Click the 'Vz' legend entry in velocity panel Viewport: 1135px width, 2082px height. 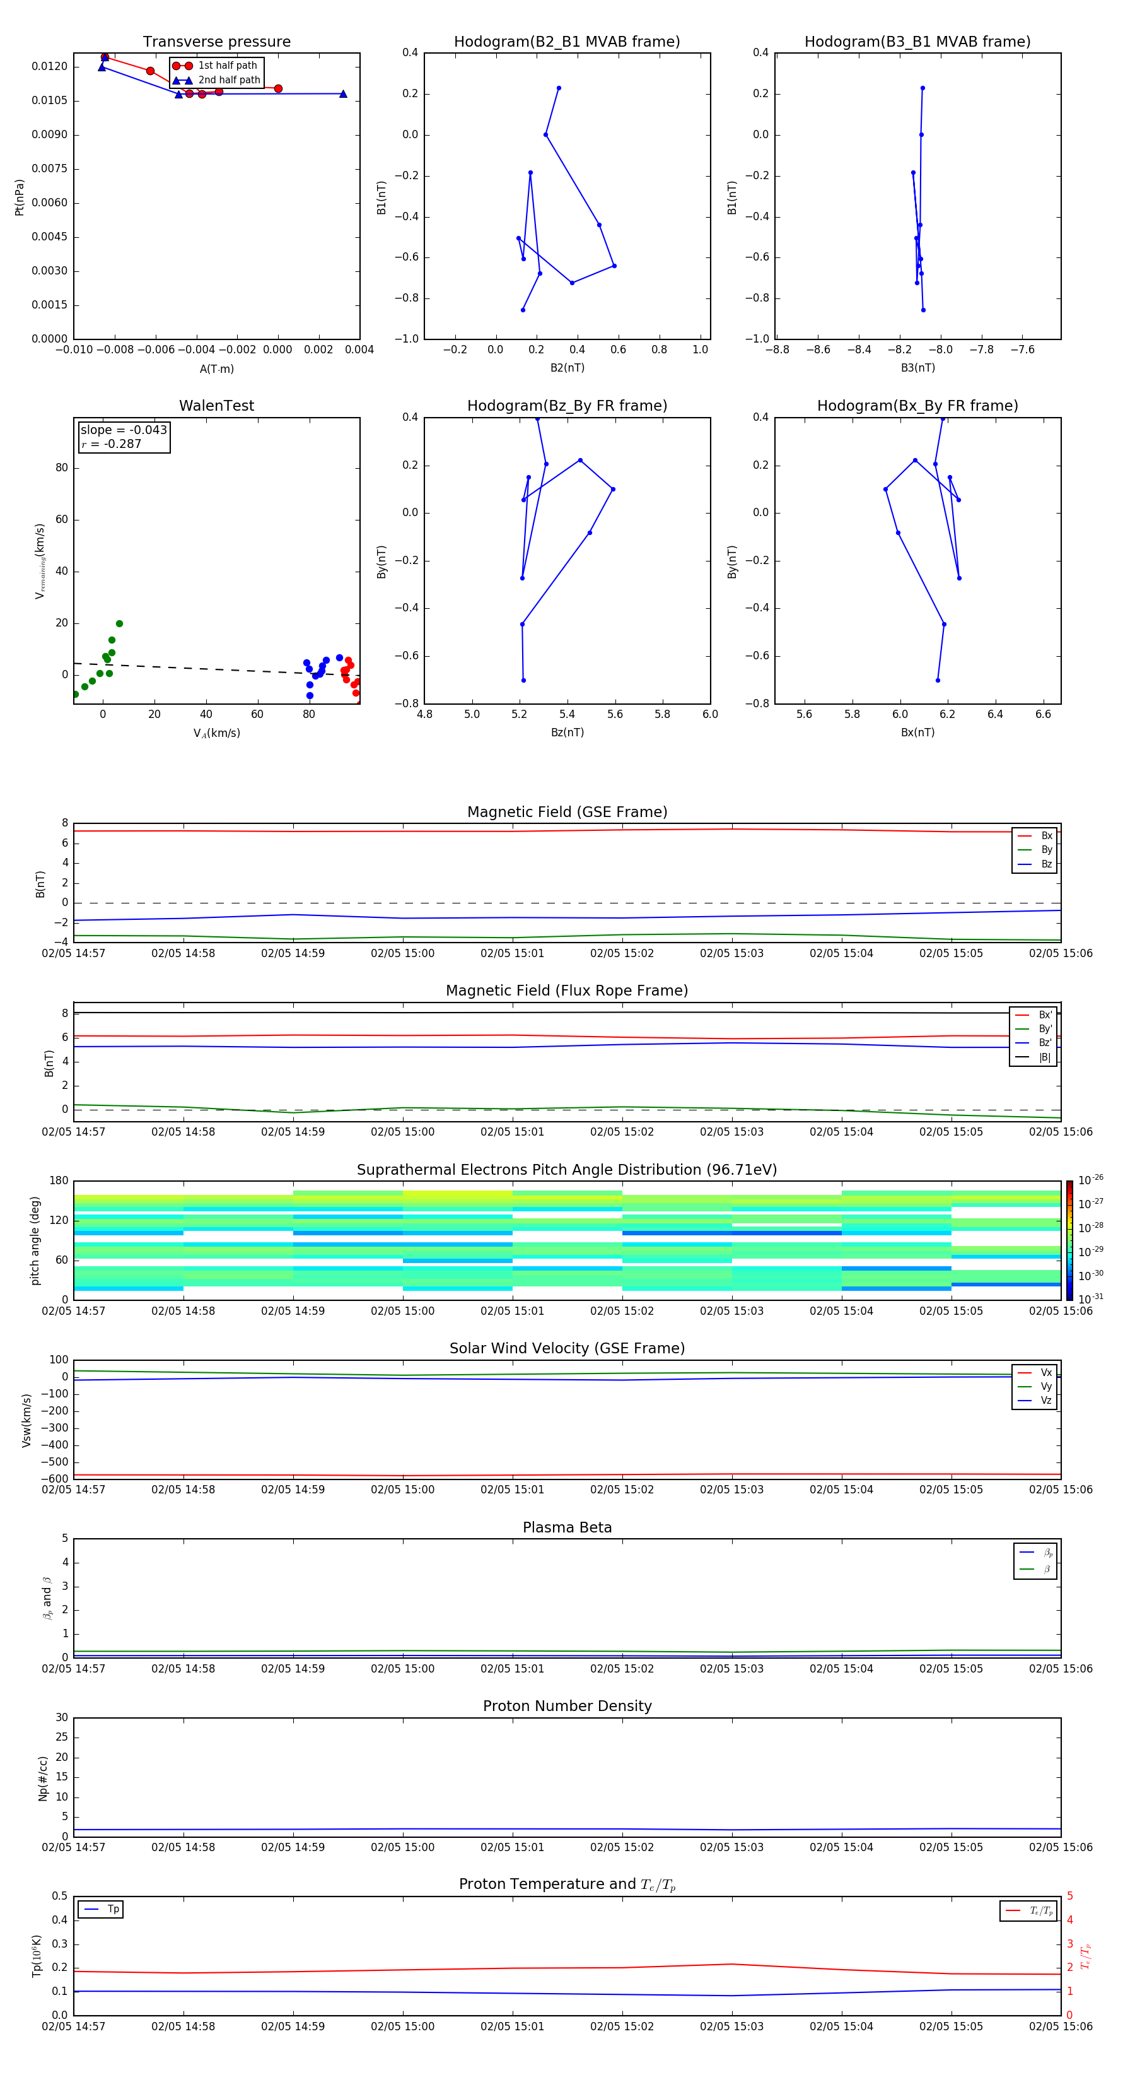click(1035, 1401)
